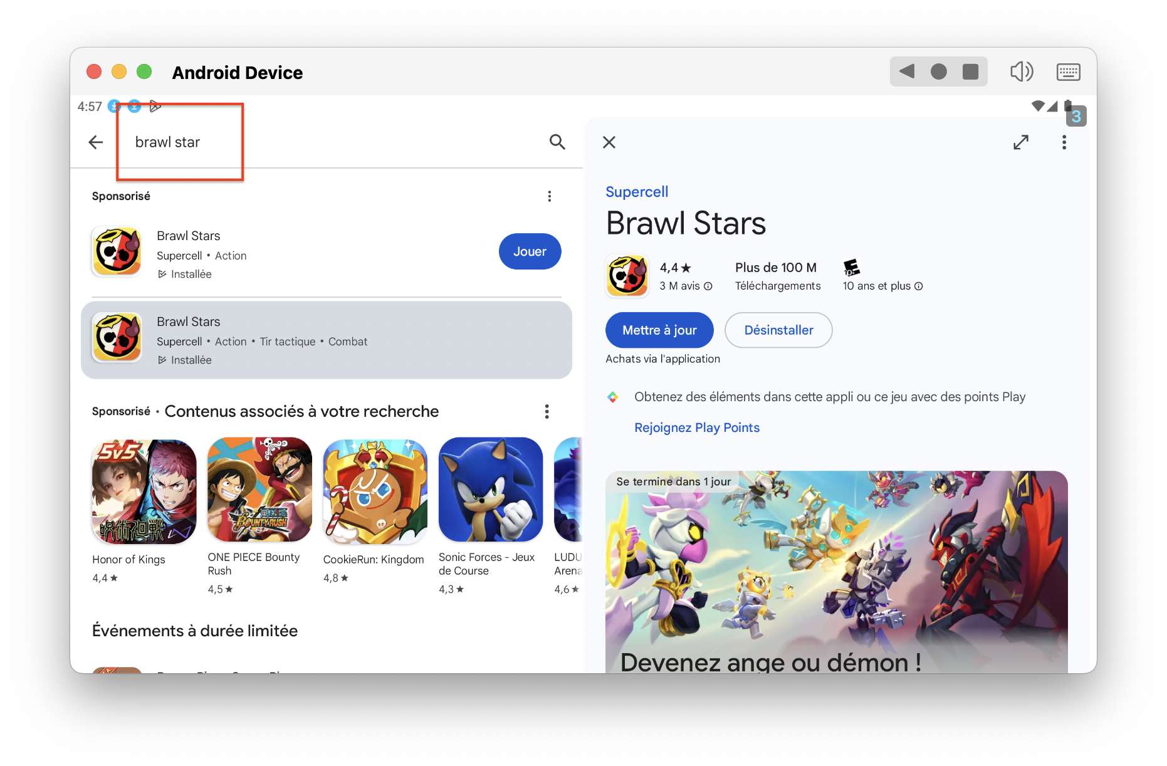Close the Brawl Stars detail panel
The width and height of the screenshot is (1167, 766).
609,142
